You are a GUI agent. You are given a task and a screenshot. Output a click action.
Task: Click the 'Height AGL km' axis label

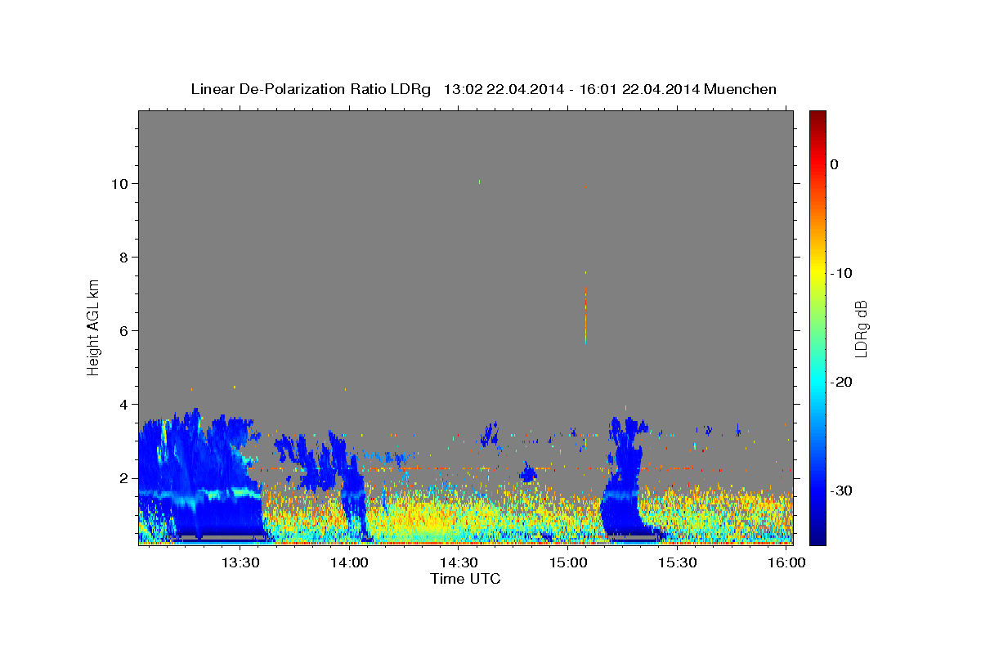point(94,328)
